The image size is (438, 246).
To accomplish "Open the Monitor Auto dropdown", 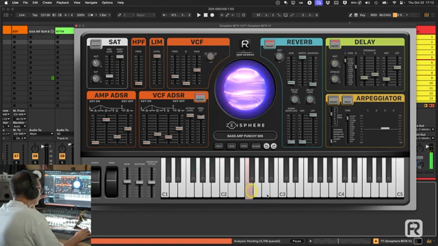I will 20,126.
